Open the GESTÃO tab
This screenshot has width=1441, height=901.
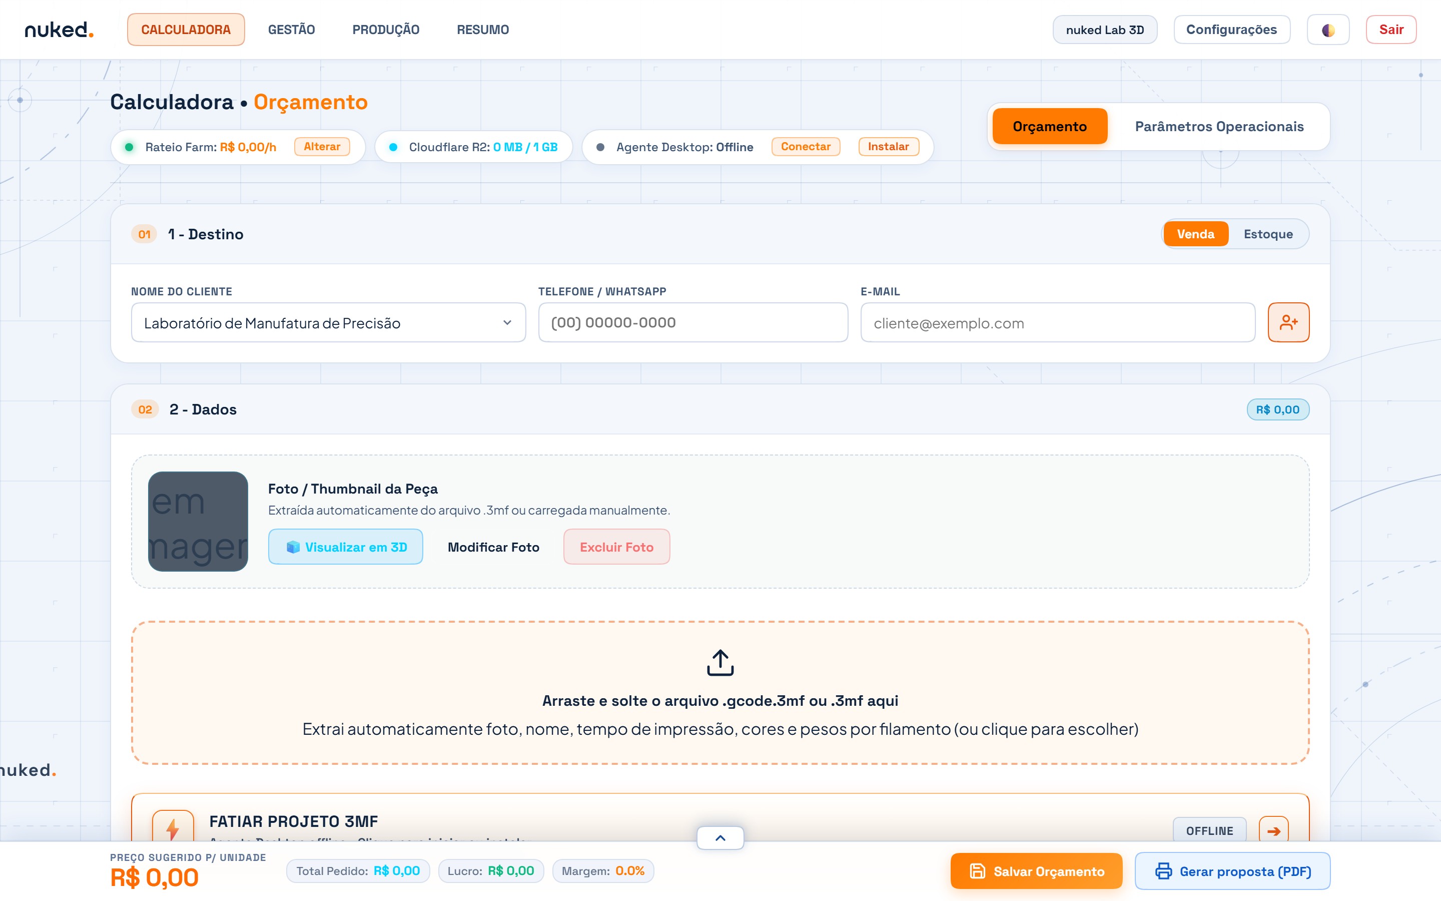(291, 30)
